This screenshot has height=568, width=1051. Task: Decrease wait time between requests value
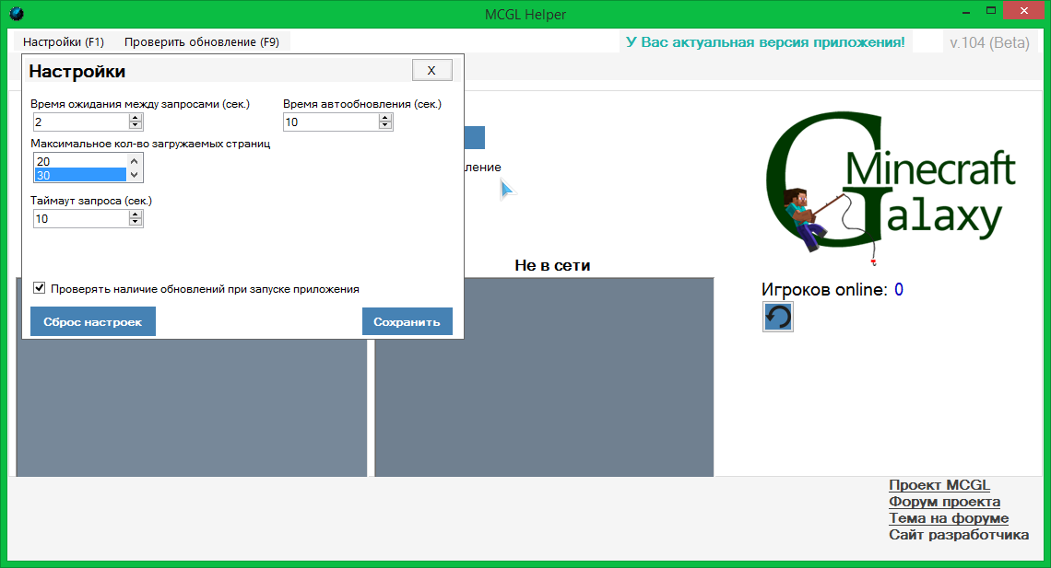tap(136, 126)
